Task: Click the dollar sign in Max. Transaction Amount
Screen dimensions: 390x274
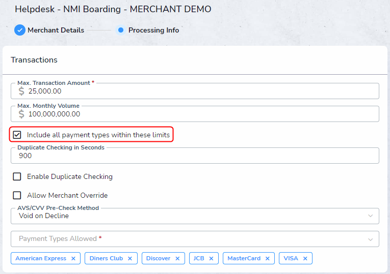Action: coord(21,91)
